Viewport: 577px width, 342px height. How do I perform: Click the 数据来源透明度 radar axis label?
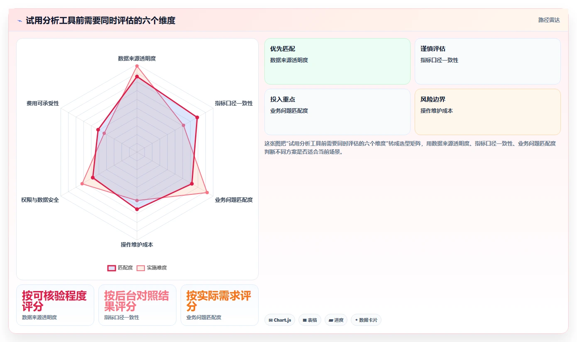(137, 58)
